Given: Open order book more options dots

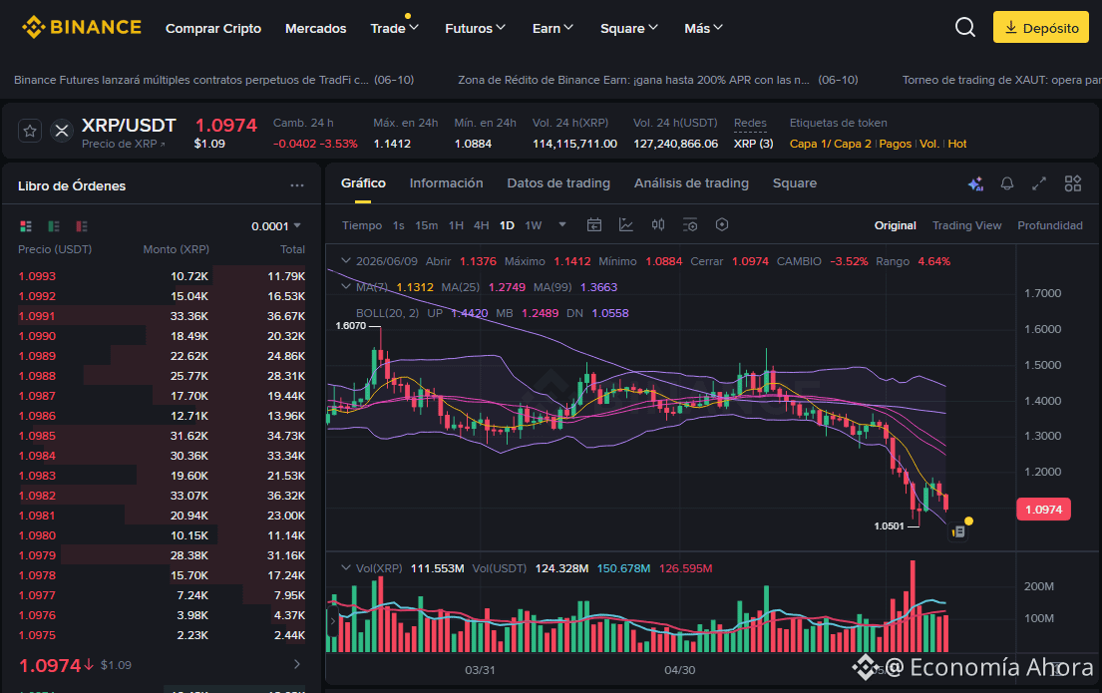Looking at the screenshot, I should pos(296,185).
